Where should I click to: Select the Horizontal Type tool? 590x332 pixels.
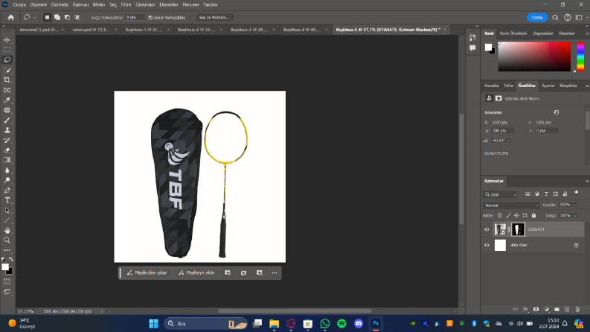pos(7,200)
